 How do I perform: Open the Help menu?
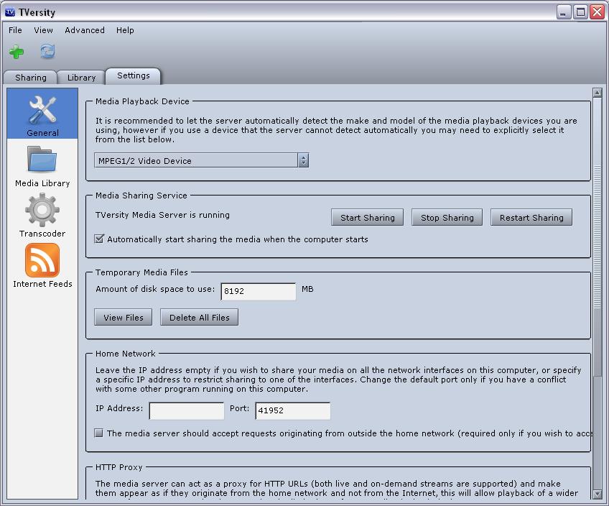coord(125,30)
